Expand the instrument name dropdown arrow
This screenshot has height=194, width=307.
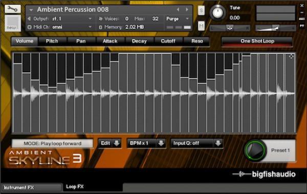tap(31, 10)
